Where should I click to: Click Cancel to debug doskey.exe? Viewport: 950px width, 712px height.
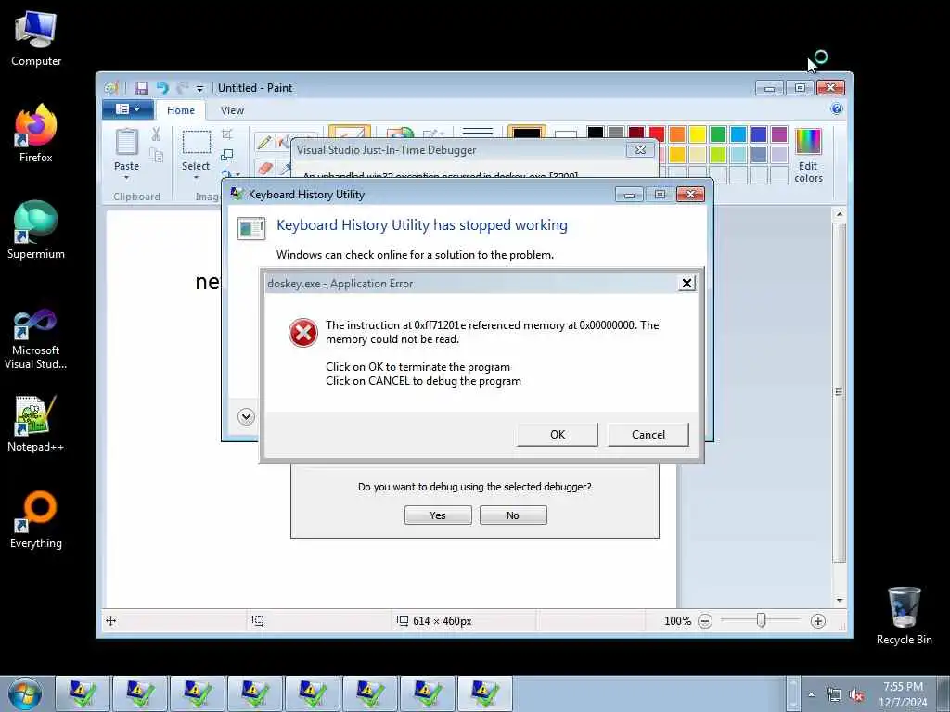(x=648, y=435)
